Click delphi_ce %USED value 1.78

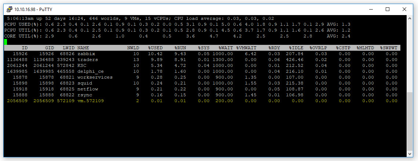coord(157,71)
